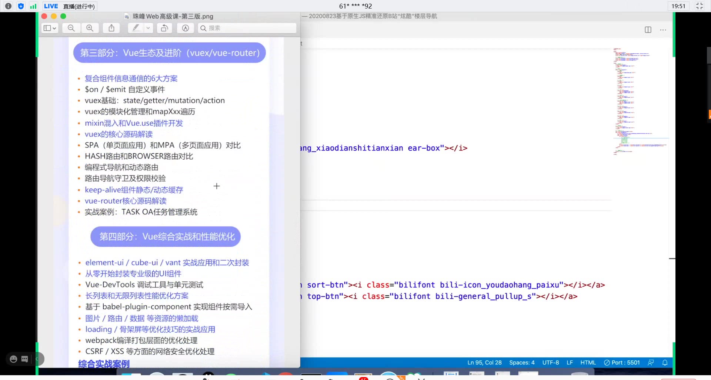Click the 珠峰Web高级课-第三版.png window title
This screenshot has height=380, width=711.
(173, 16)
